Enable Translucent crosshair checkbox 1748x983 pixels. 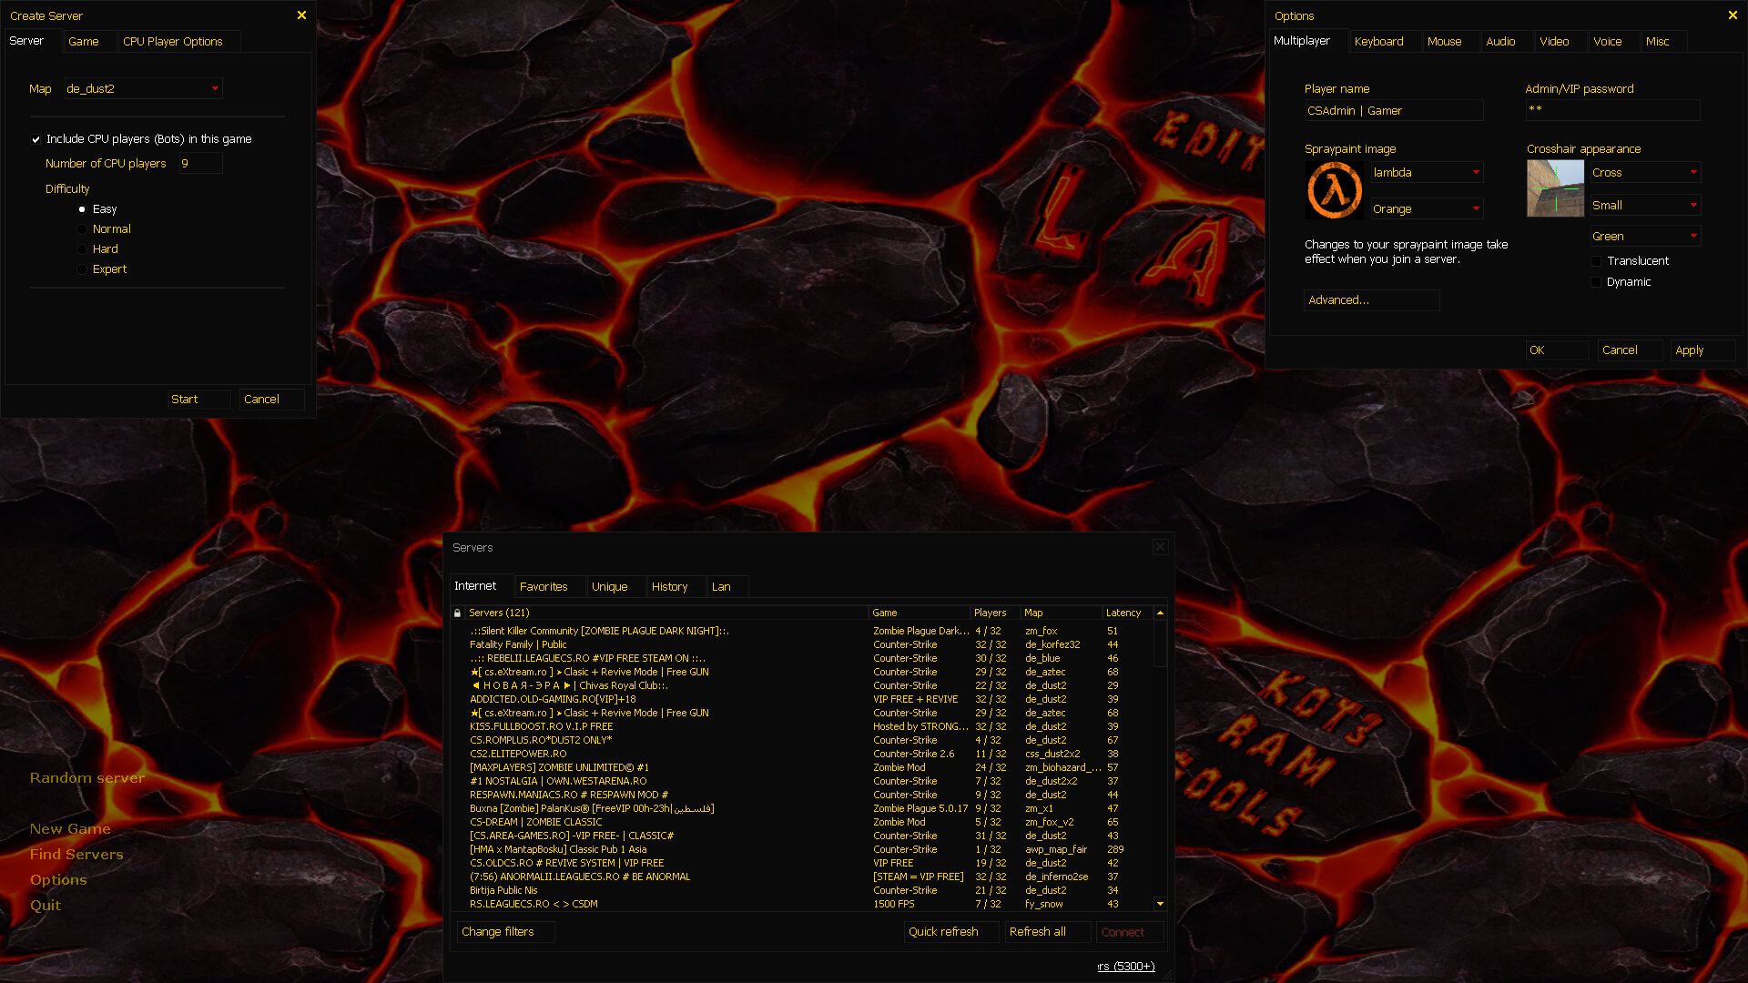pos(1596,261)
